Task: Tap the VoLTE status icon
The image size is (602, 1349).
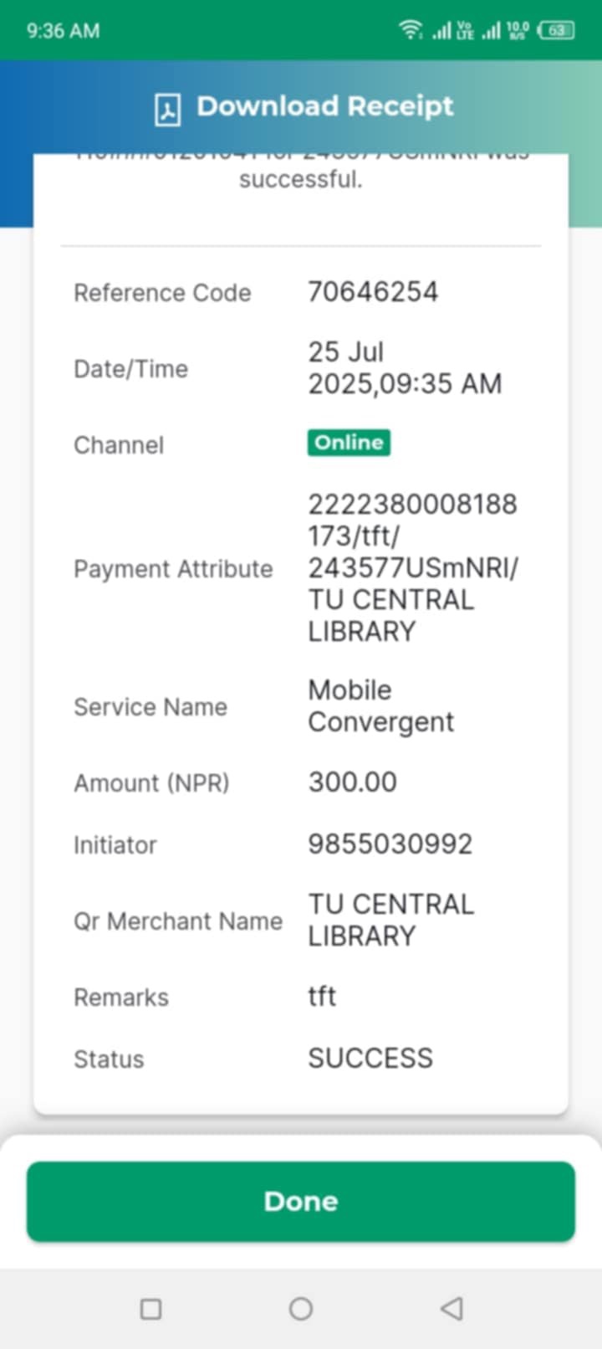Action: point(465,32)
